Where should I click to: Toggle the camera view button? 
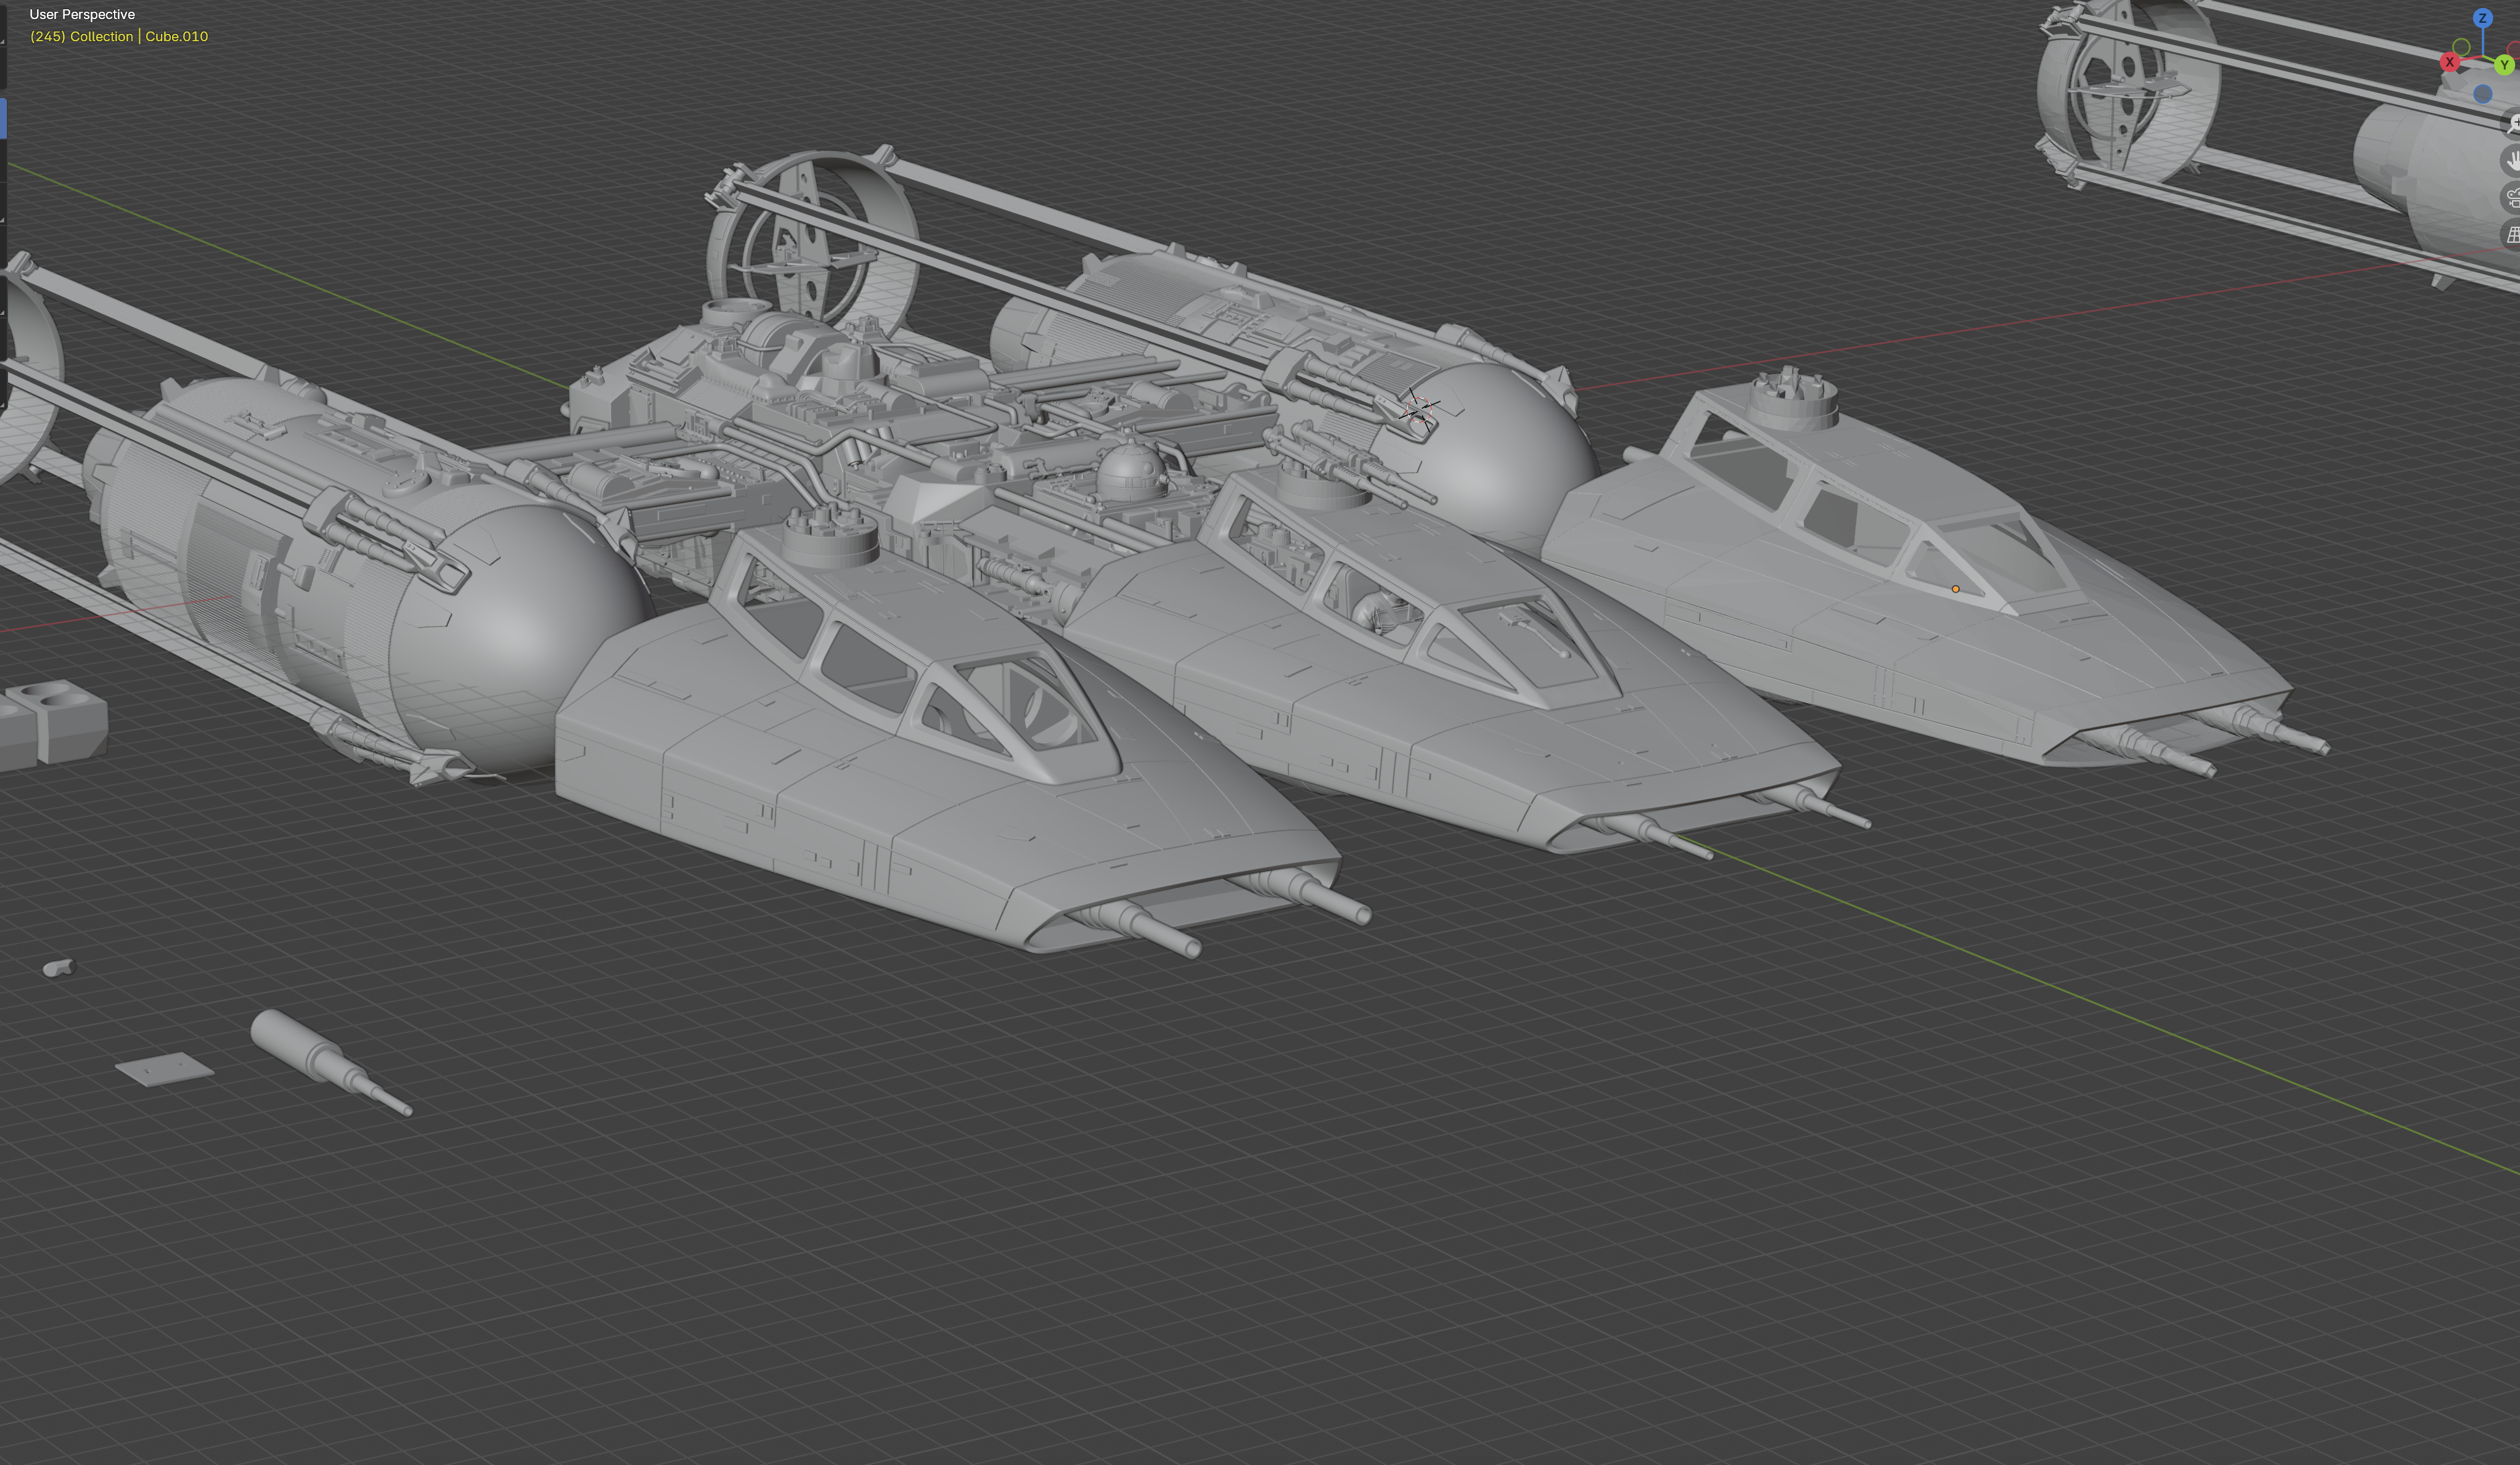tap(2511, 197)
